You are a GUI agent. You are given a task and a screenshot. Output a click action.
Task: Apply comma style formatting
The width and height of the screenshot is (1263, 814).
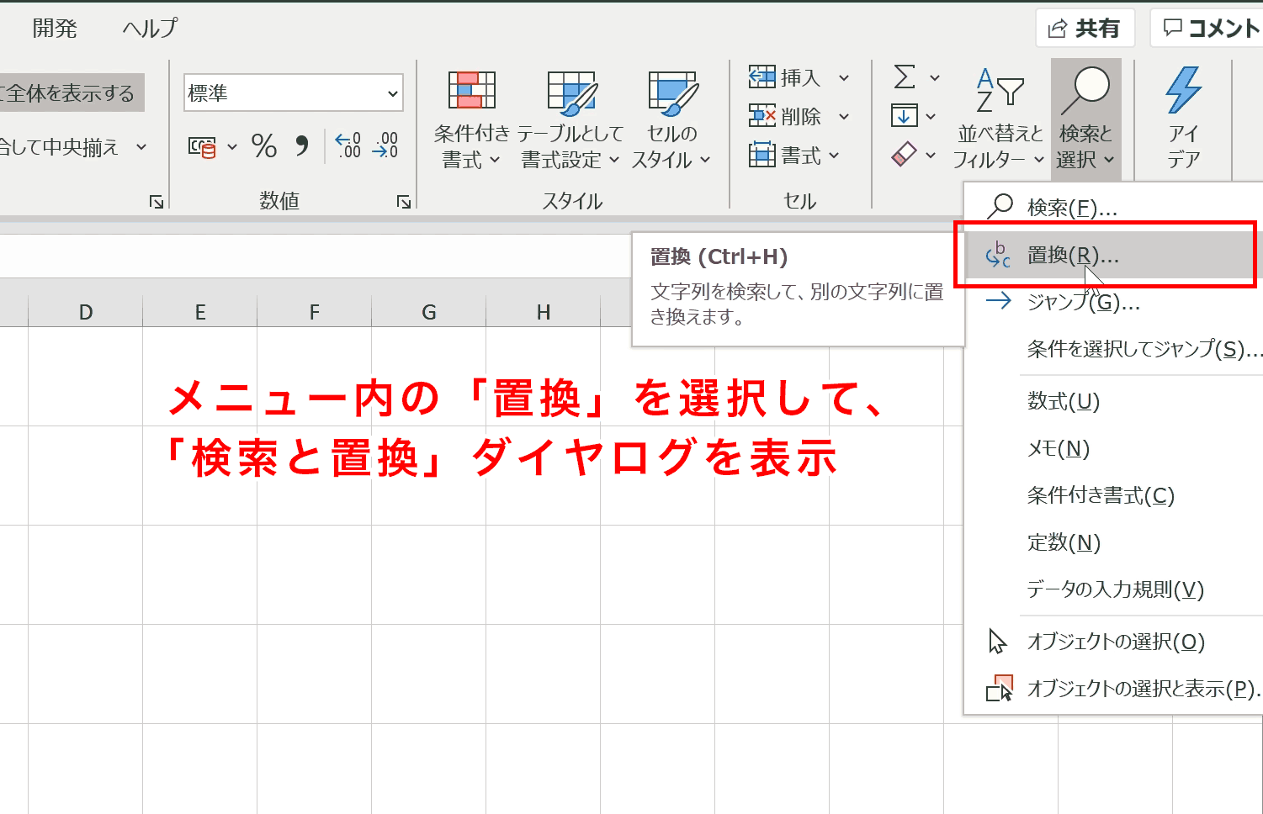[302, 146]
